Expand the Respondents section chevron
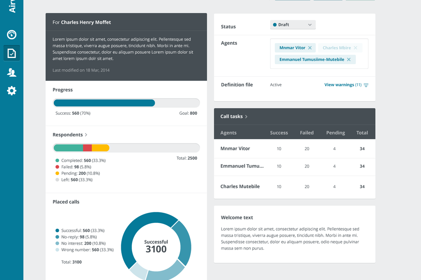The height and width of the screenshot is (280, 421). (86, 135)
